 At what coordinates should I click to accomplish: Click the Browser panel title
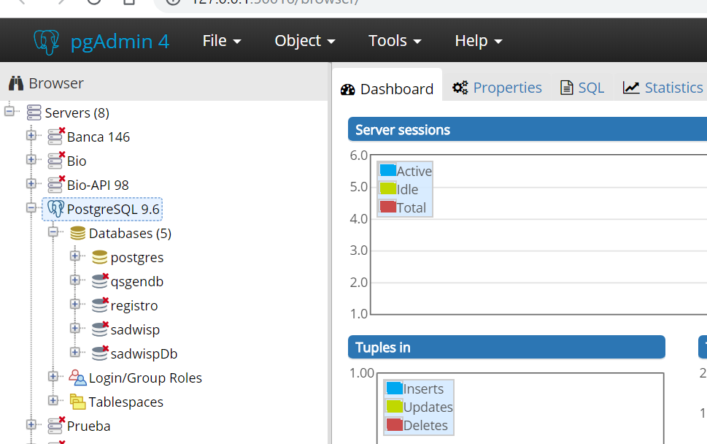tap(56, 83)
